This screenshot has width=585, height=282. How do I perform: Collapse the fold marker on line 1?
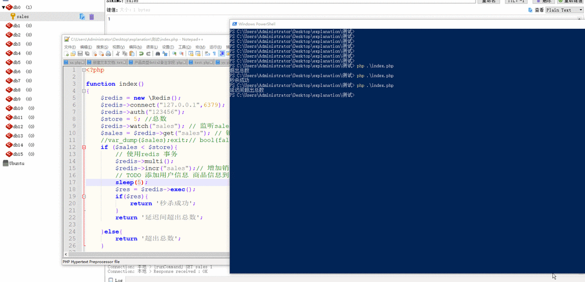tap(84, 70)
